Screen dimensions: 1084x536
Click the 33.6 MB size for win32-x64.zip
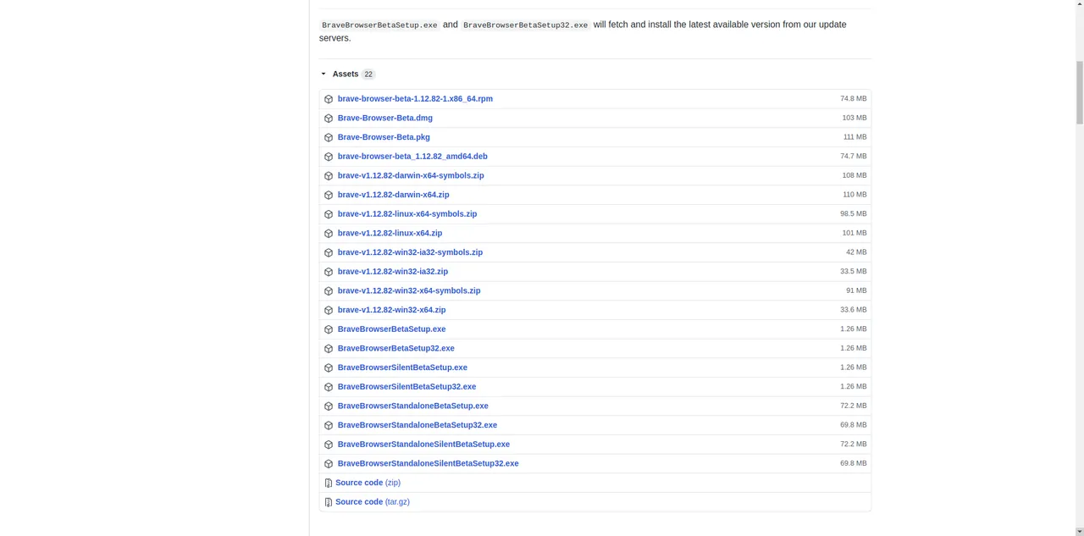854,310
